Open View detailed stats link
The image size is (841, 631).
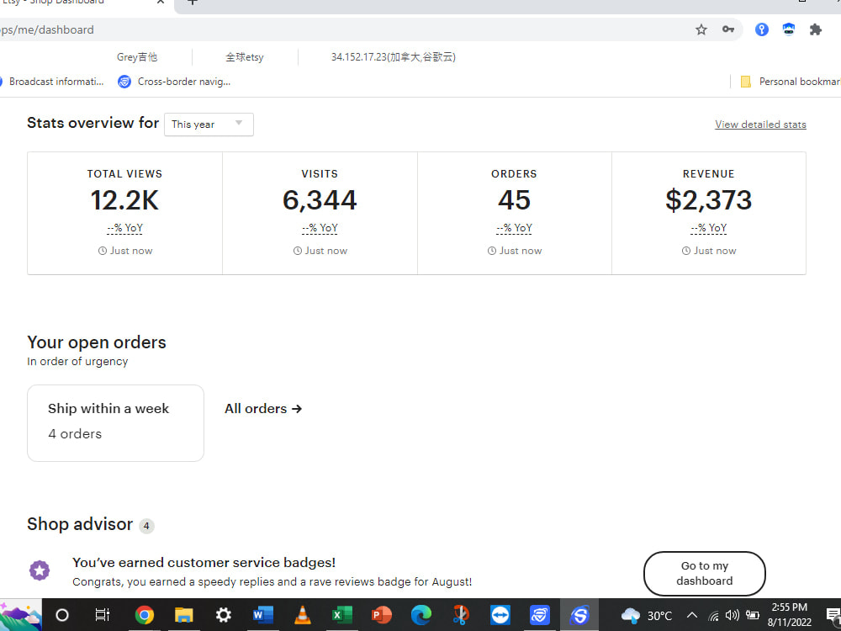(x=760, y=125)
